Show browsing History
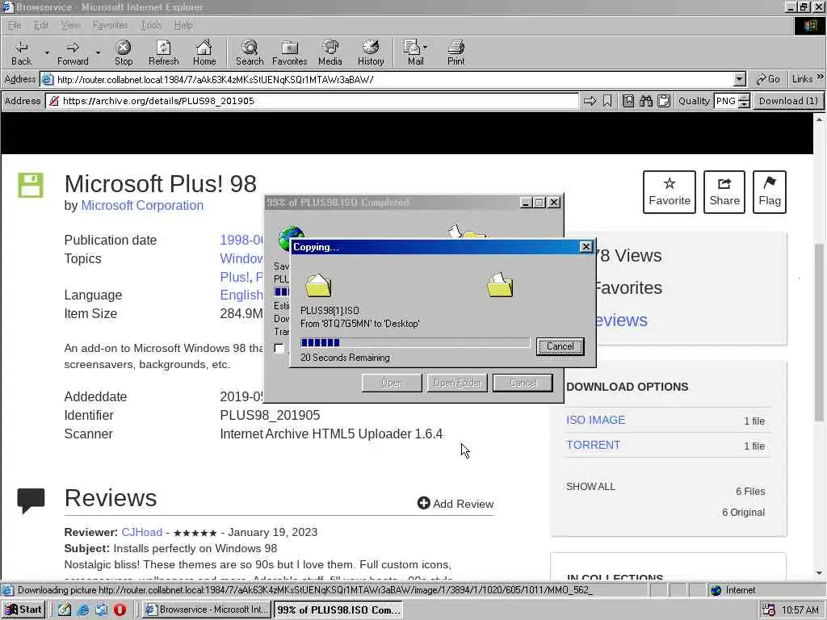Image resolution: width=827 pixels, height=620 pixels. click(x=371, y=52)
